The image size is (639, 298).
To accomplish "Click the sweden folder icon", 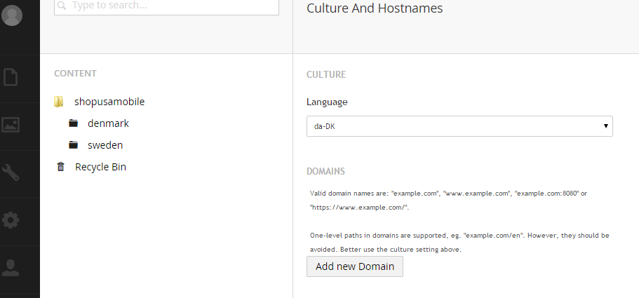I will click(73, 145).
